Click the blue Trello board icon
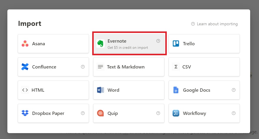 (176, 44)
